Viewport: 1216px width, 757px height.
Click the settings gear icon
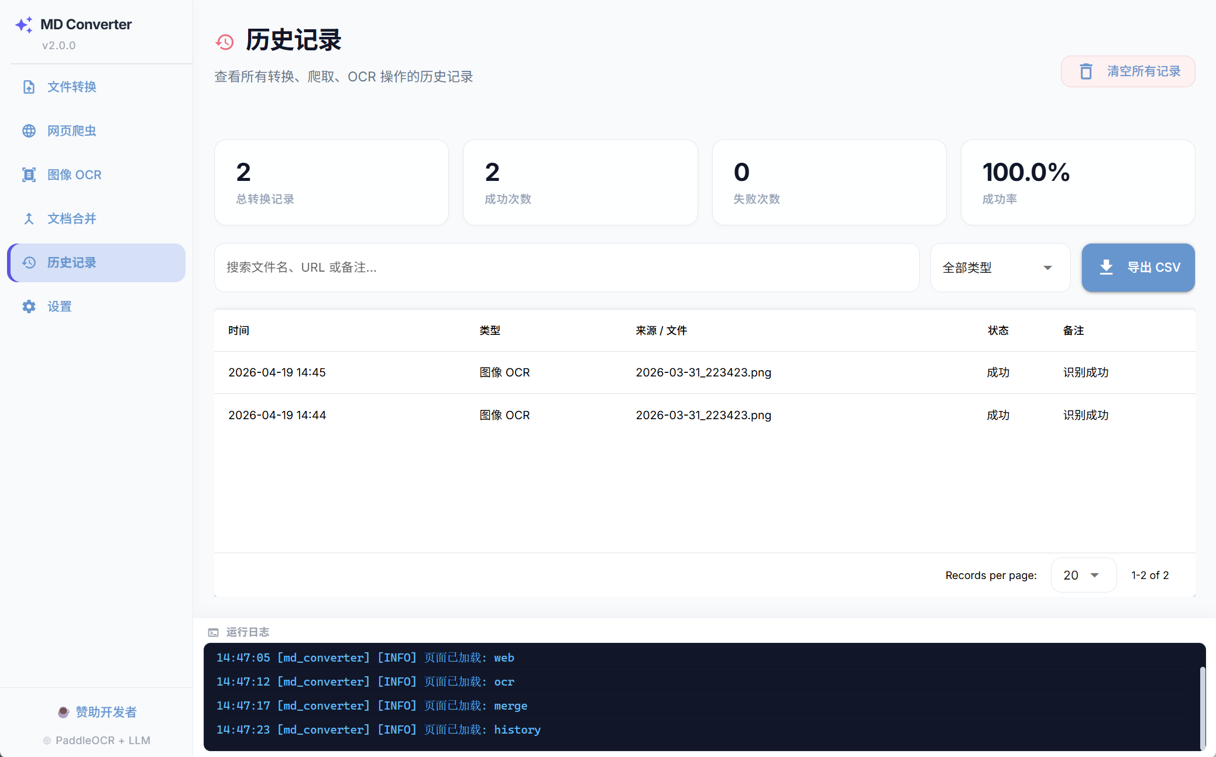pos(29,307)
